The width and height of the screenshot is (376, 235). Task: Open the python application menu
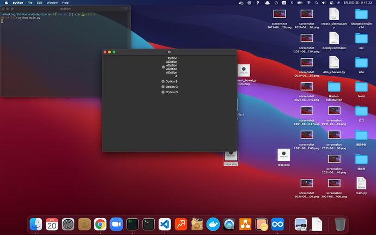point(18,3)
